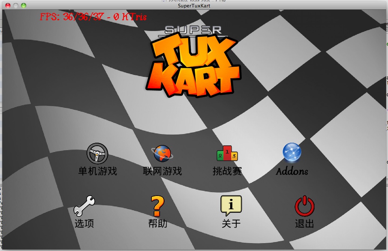Open the podium challenges icon
The image size is (388, 251).
(x=227, y=154)
